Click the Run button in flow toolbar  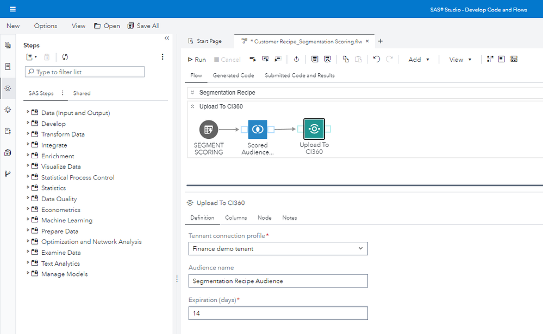(196, 60)
